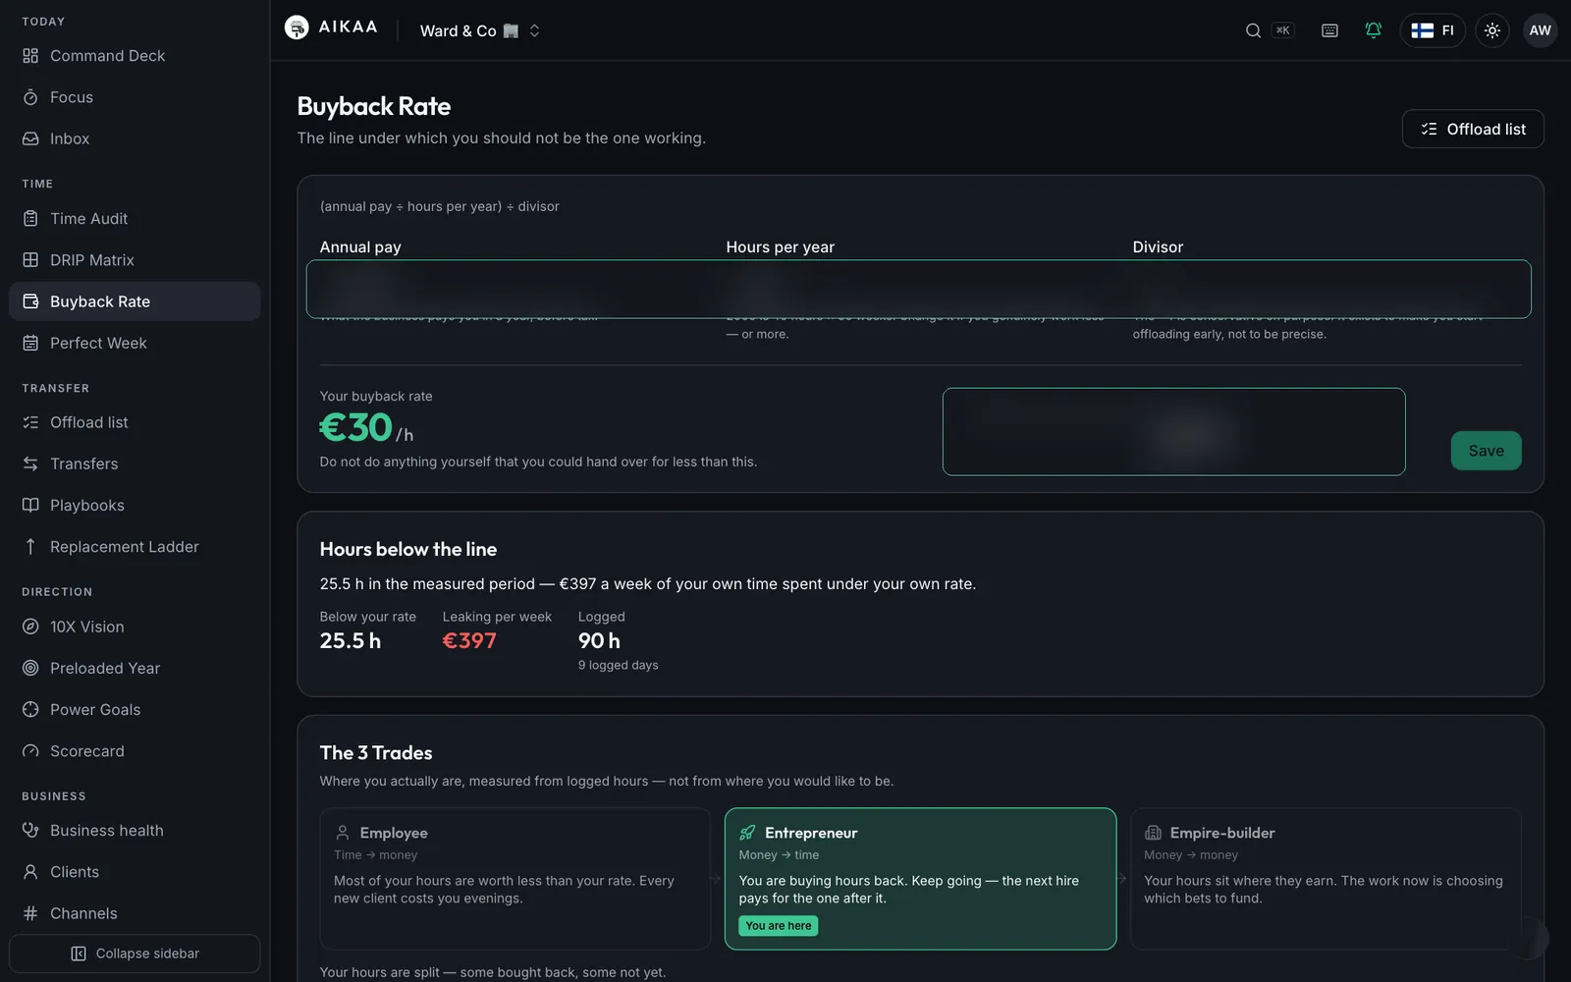Open Channels page
The image size is (1571, 982).
135,913
